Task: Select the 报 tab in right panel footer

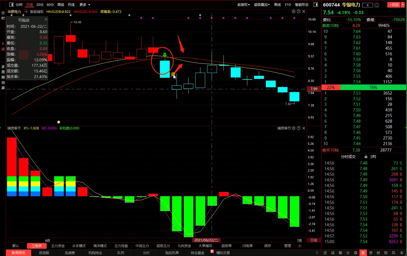Action: 363,253
